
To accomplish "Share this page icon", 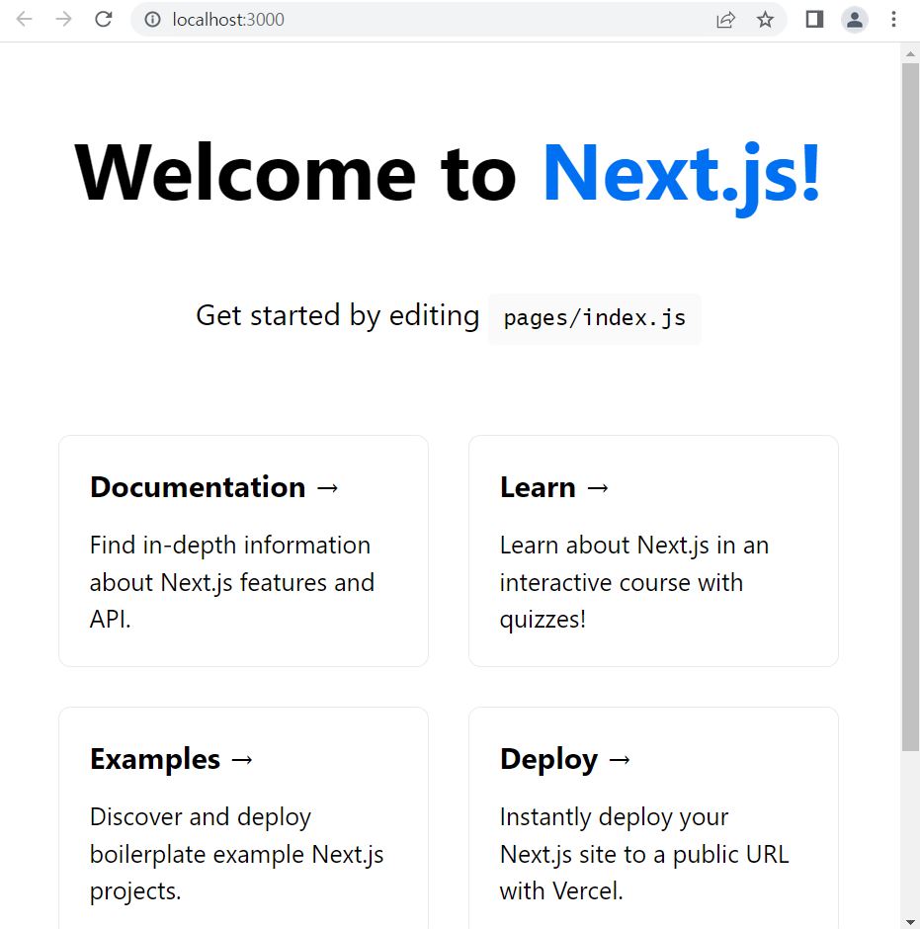I will 725,20.
